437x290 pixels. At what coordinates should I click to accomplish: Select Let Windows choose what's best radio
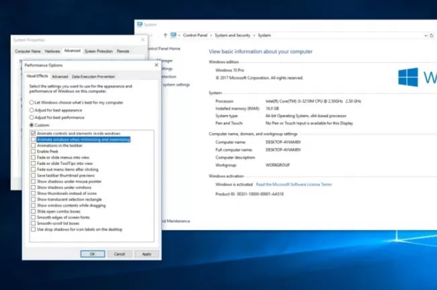coord(32,102)
